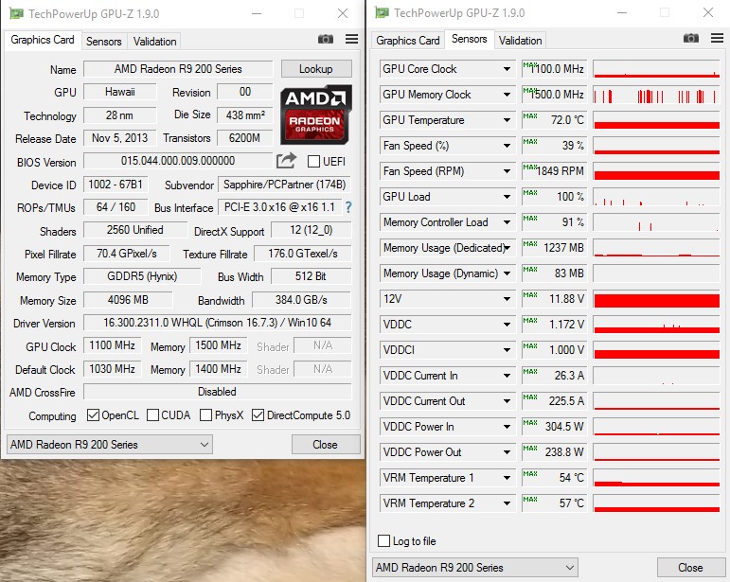This screenshot has width=730, height=582.
Task: Open the VDDC Power Out dropdown
Action: [507, 452]
